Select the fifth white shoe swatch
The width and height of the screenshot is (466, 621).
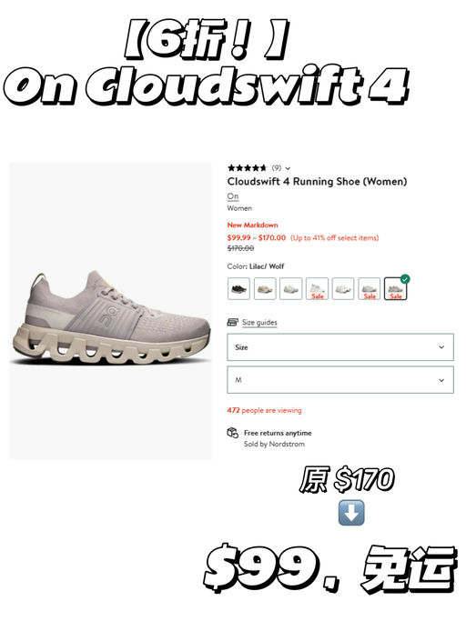pos(343,288)
